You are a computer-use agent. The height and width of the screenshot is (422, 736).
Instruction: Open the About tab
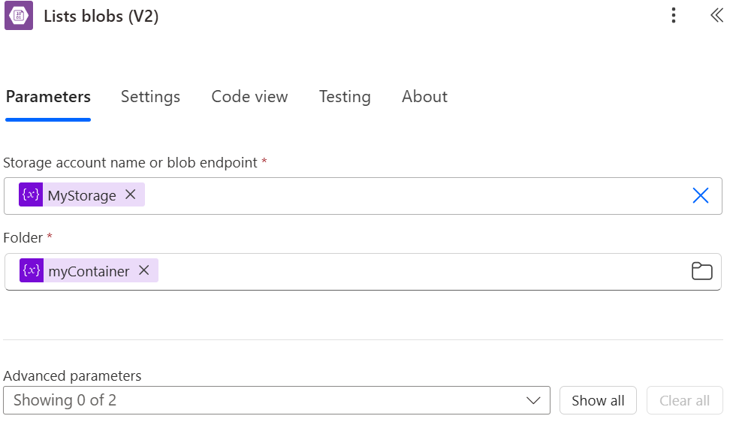[424, 97]
